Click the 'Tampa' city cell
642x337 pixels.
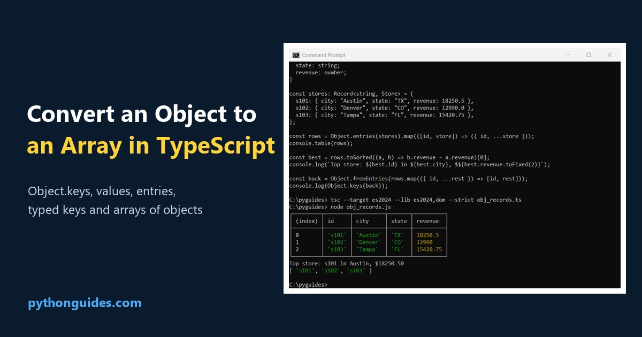[x=367, y=249]
